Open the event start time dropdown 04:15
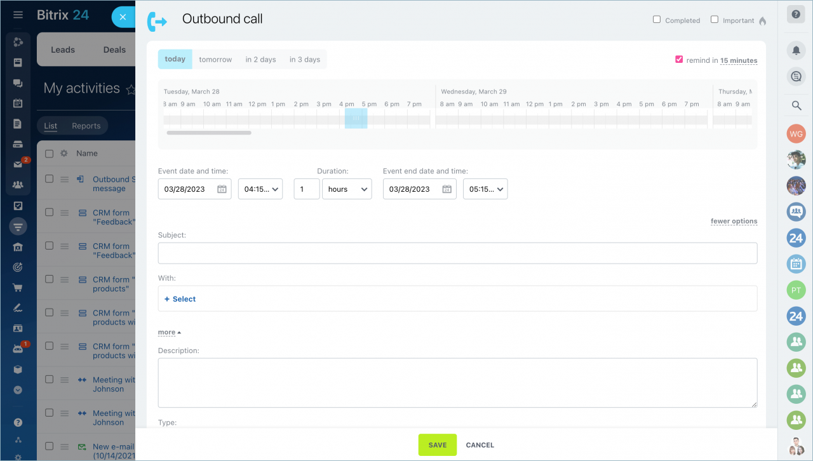The image size is (813, 461). click(x=260, y=189)
